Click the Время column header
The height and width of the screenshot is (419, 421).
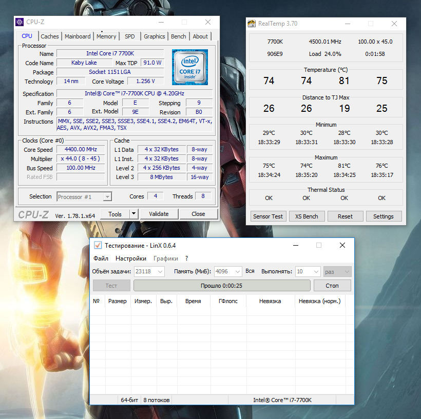coord(193,301)
